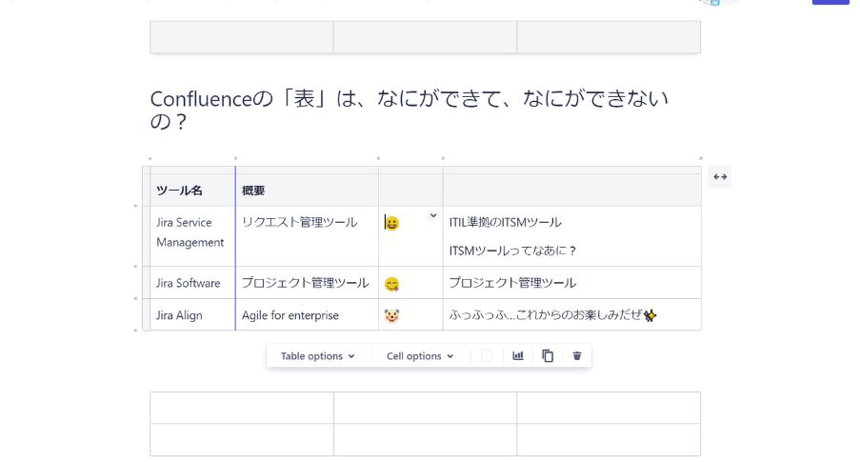Click the ITSMツールってなあに？ text
Viewport: 860px width, 462px height.
[512, 251]
